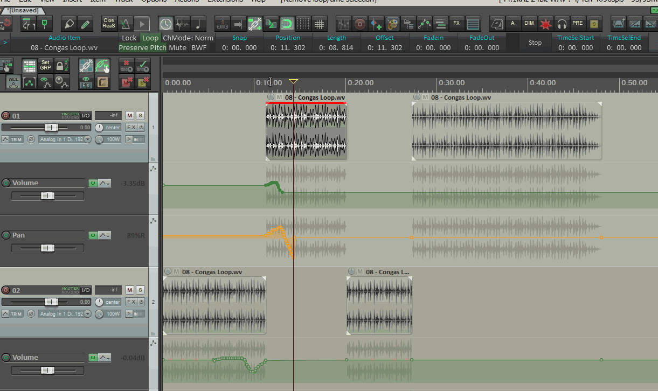
Task: Click the red record circle toolbar icon
Action: click(360, 24)
